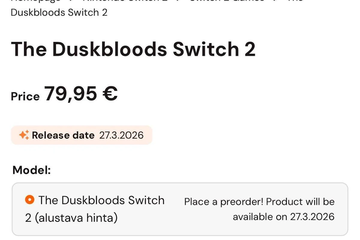Expand the Release date 27.3.2026 badge

pyautogui.click(x=82, y=135)
